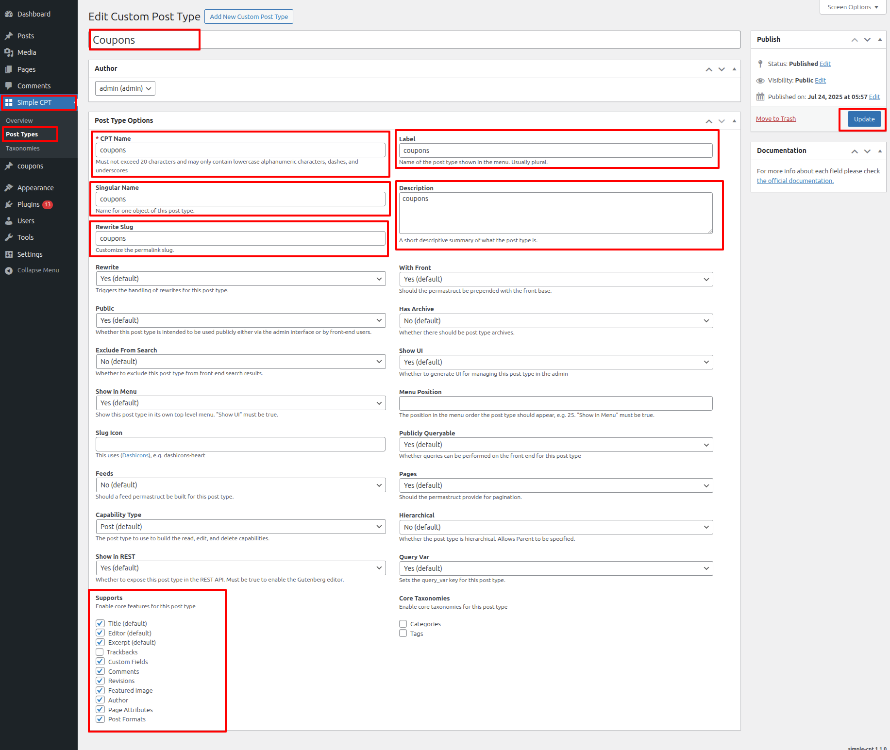This screenshot has width=890, height=750.
Task: Click the Pages icon in sidebar
Action: tap(9, 69)
